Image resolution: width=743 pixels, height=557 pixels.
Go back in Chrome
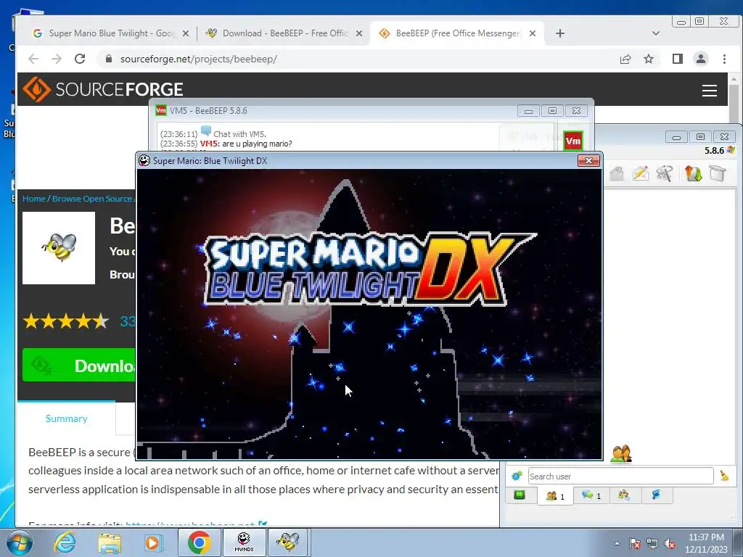pyautogui.click(x=33, y=59)
